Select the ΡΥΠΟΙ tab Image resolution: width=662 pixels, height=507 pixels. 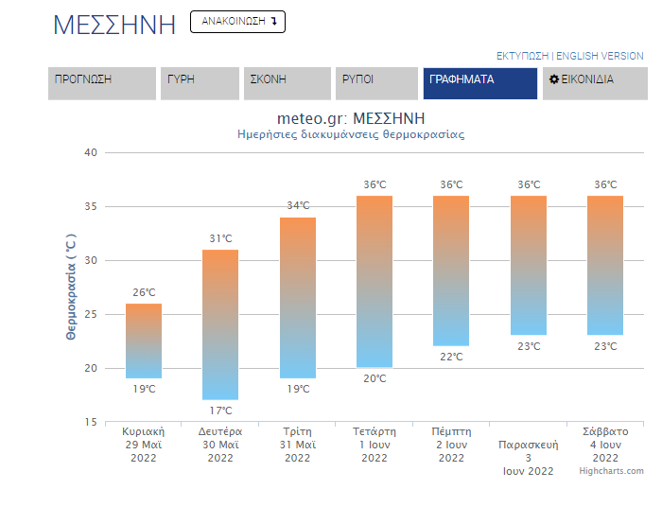pyautogui.click(x=376, y=83)
